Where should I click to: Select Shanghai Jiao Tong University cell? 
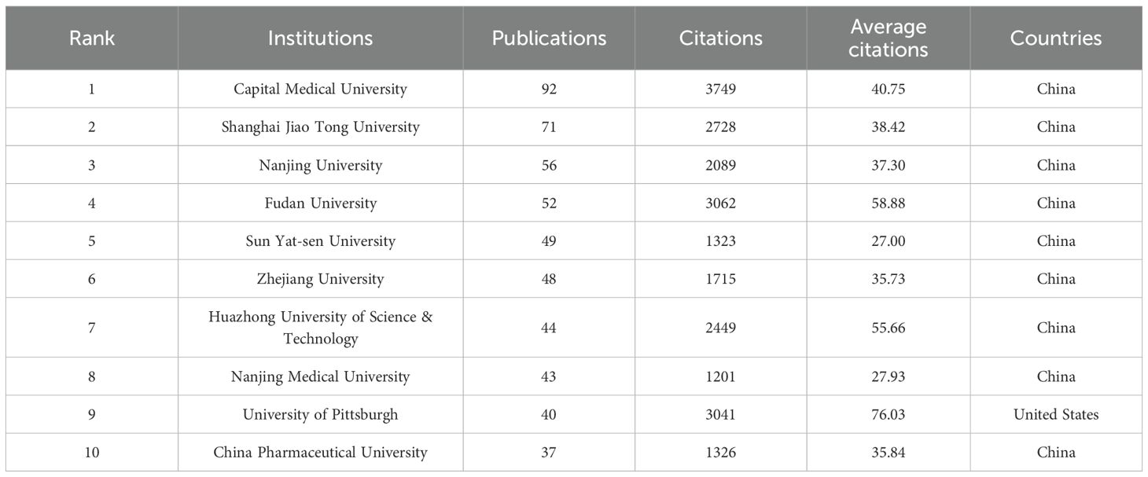320,127
